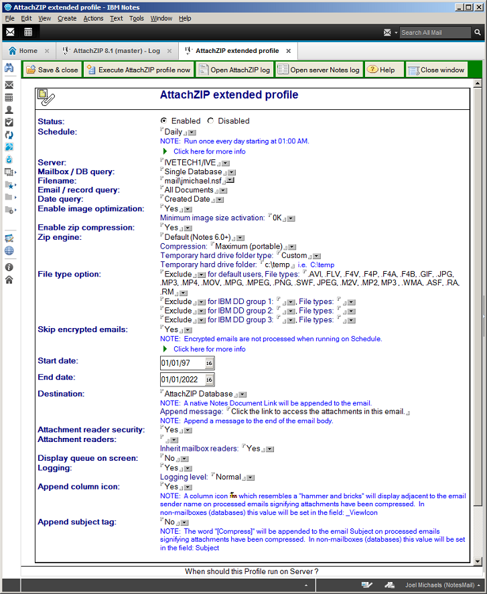Open the Actions menu
The width and height of the screenshot is (487, 594).
tap(93, 18)
